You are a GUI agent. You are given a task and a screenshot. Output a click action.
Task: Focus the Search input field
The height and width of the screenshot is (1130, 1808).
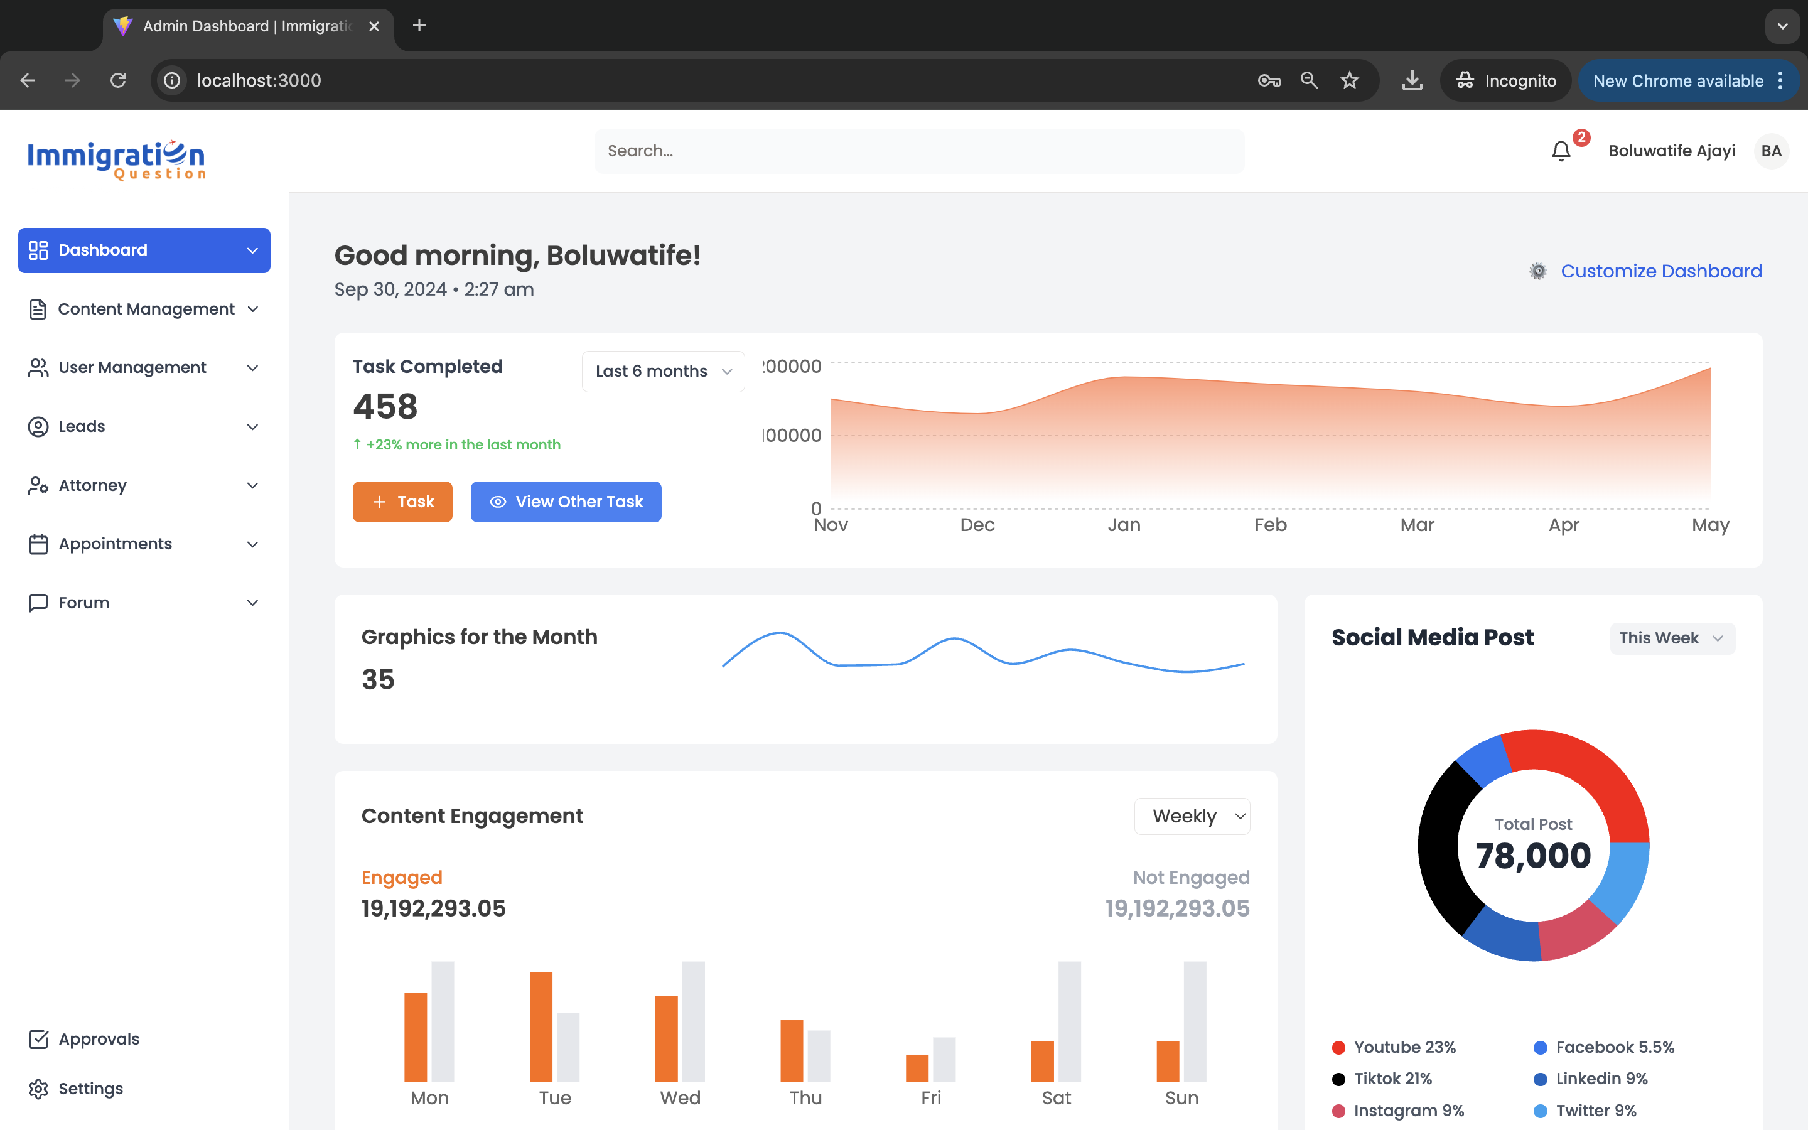(919, 151)
